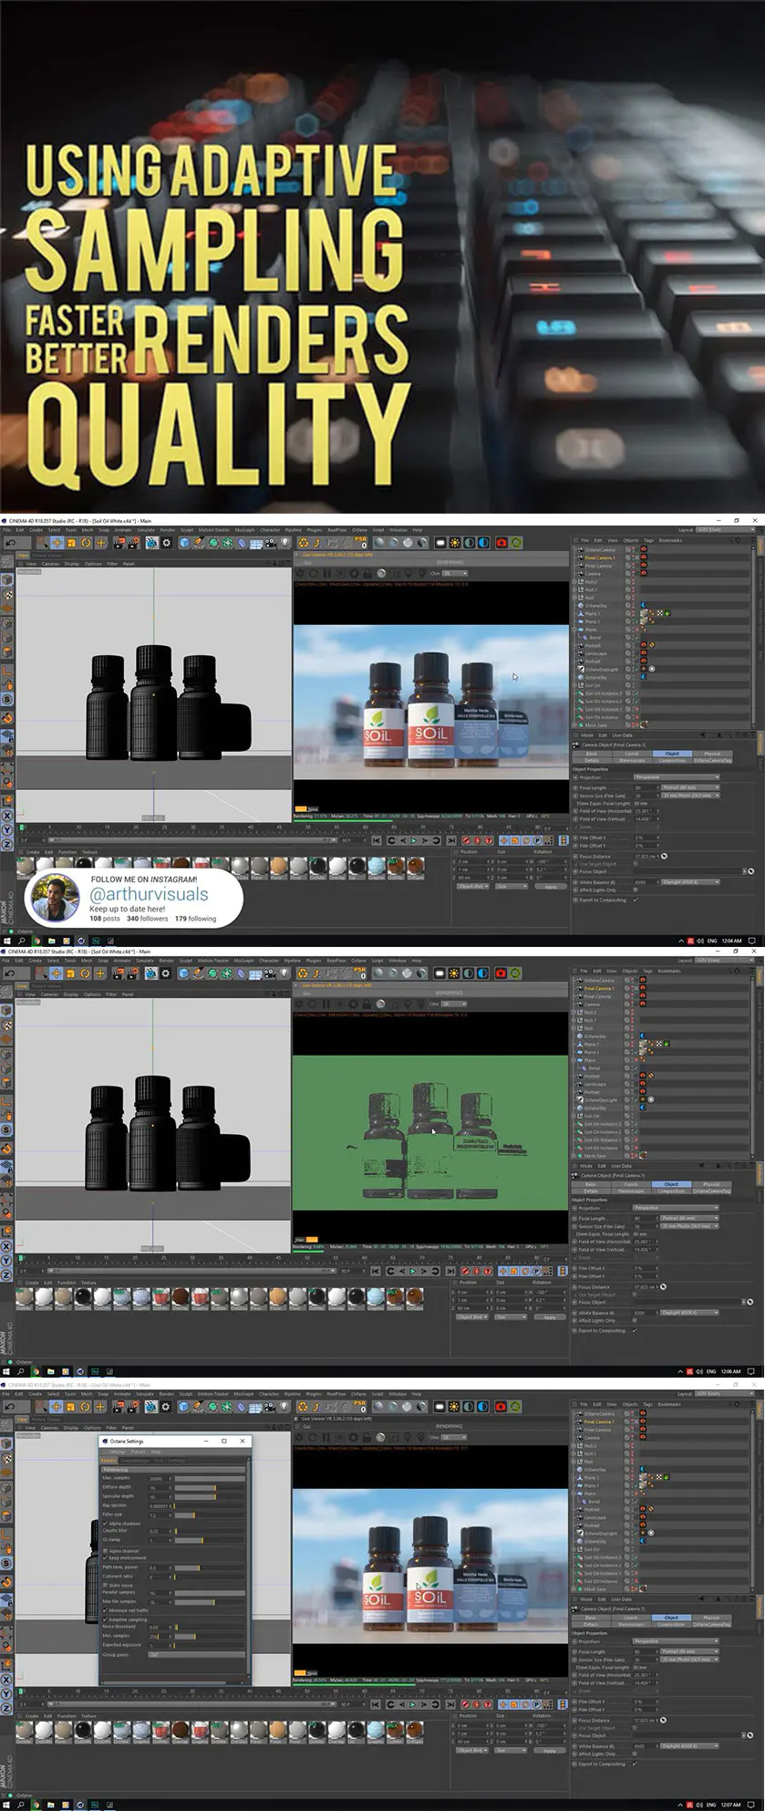Toggle Minimize net traffic in Octane Settings
This screenshot has height=1811, width=765.
click(x=106, y=1610)
